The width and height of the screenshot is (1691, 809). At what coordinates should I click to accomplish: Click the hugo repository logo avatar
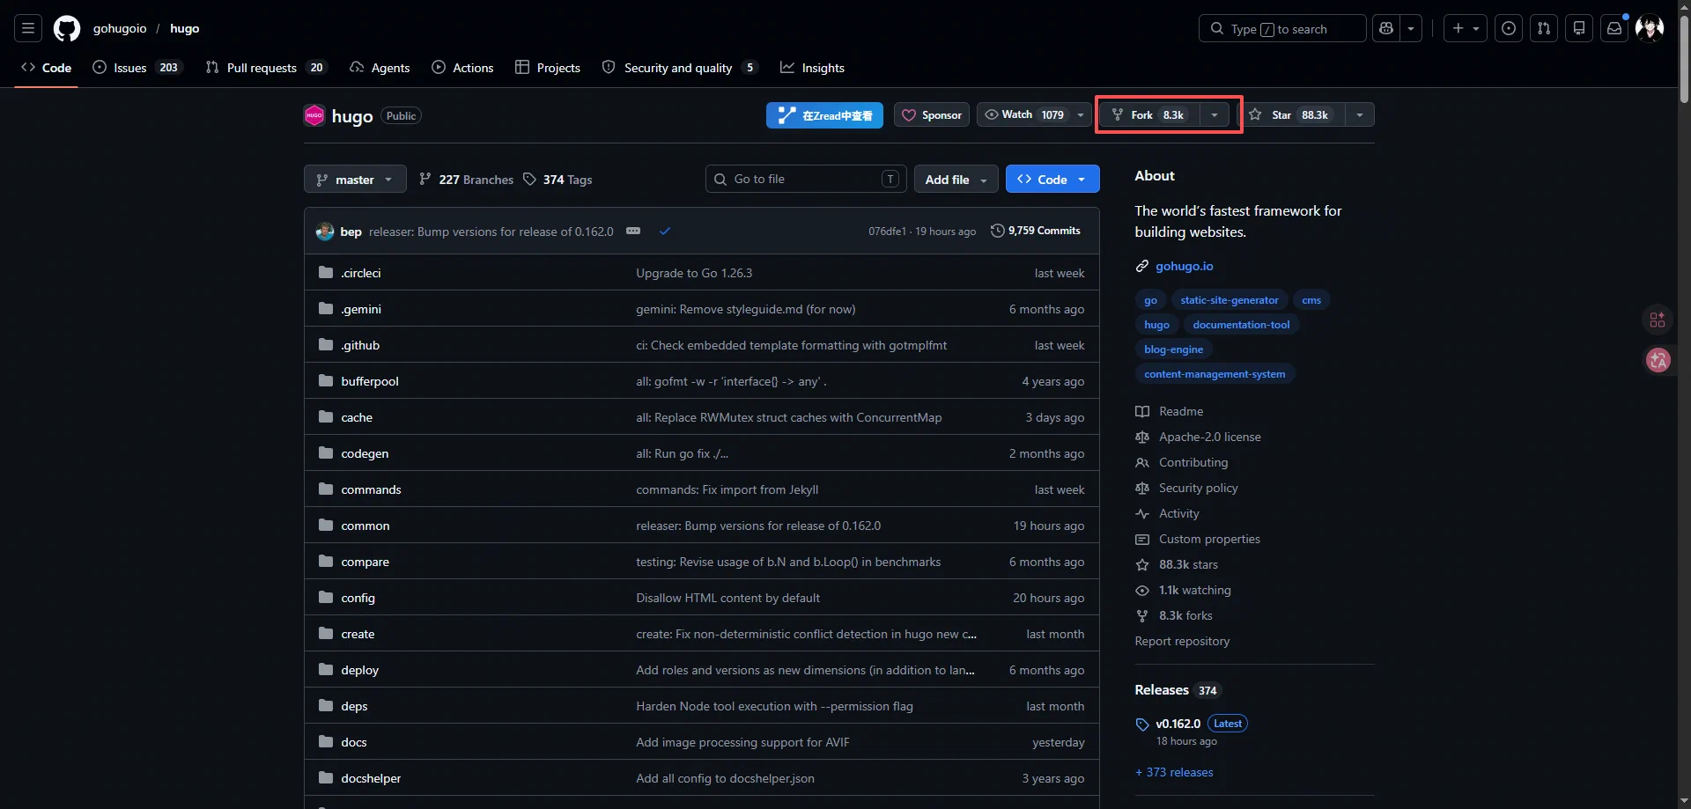(314, 115)
